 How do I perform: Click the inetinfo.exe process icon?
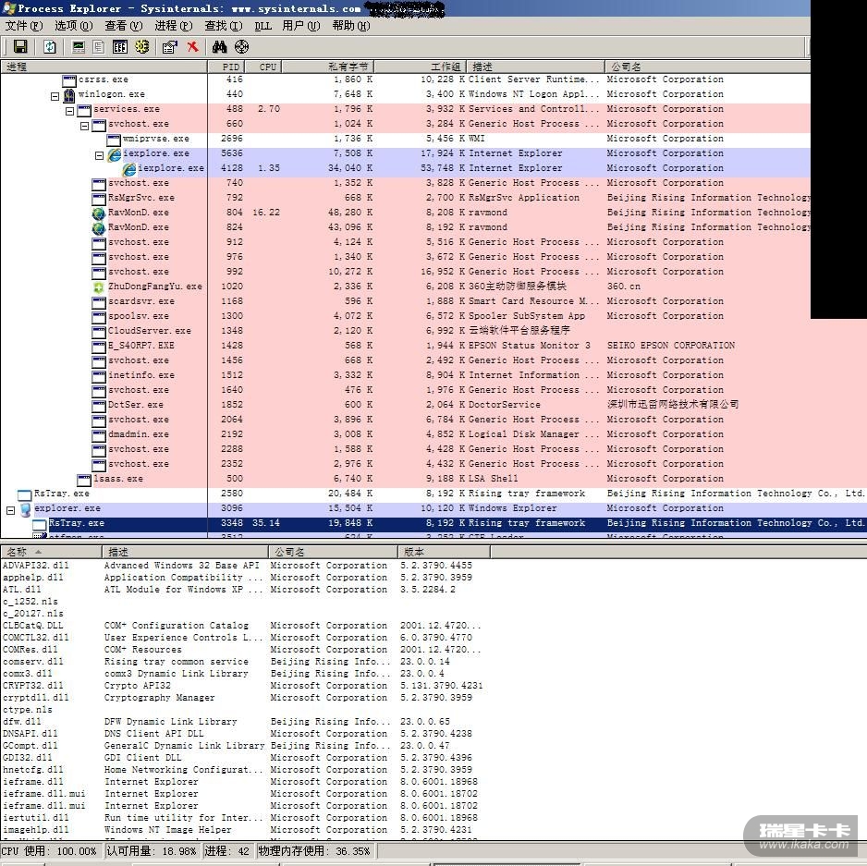(98, 375)
